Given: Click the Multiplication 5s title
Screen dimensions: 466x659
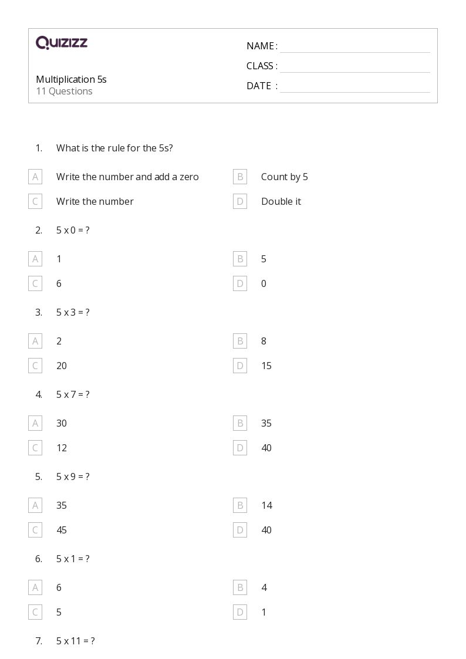Looking at the screenshot, I should (71, 79).
